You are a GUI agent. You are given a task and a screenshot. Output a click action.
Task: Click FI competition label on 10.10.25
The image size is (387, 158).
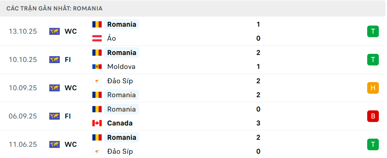coord(68,60)
